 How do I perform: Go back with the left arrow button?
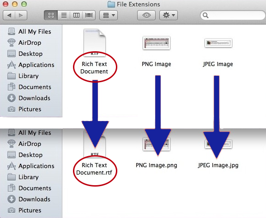(9, 15)
